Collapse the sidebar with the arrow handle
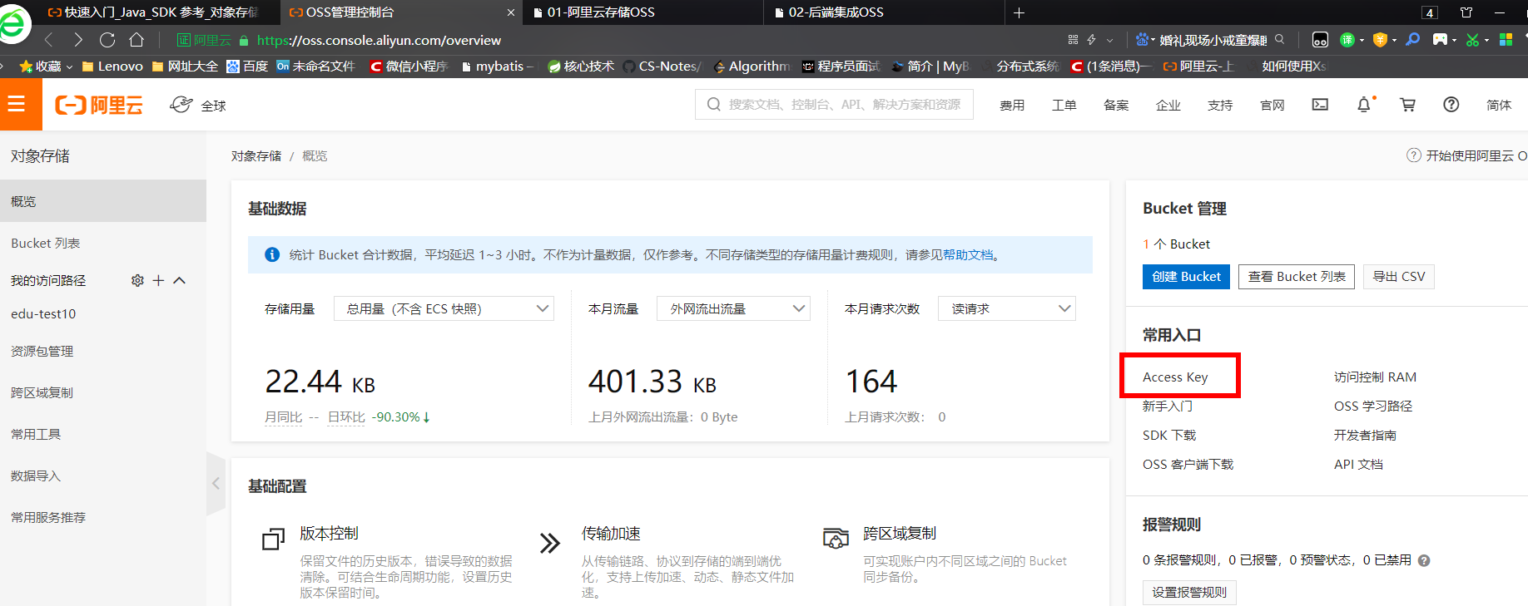The image size is (1528, 606). [216, 483]
